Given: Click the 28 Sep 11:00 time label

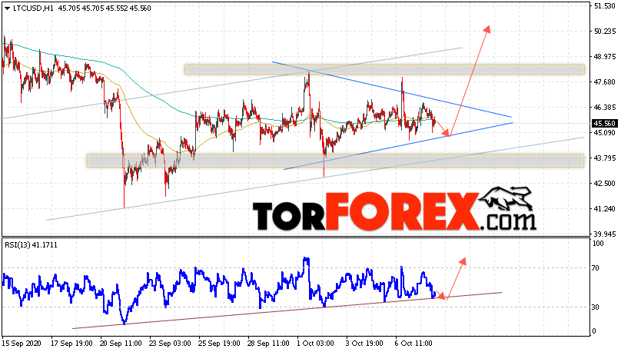Looking at the screenshot, I should [x=268, y=344].
